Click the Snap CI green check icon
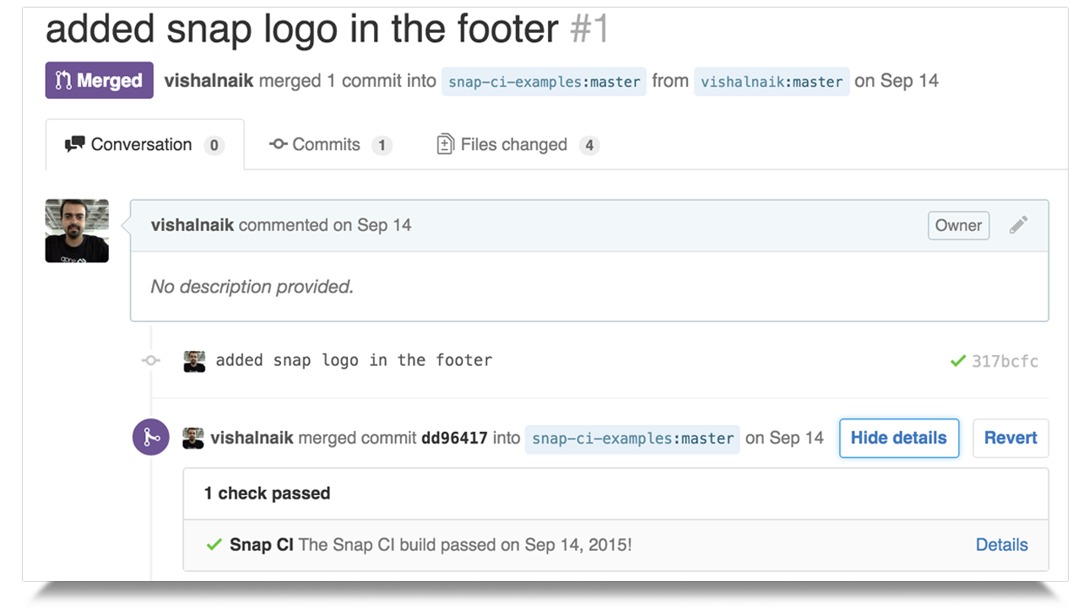 (214, 545)
